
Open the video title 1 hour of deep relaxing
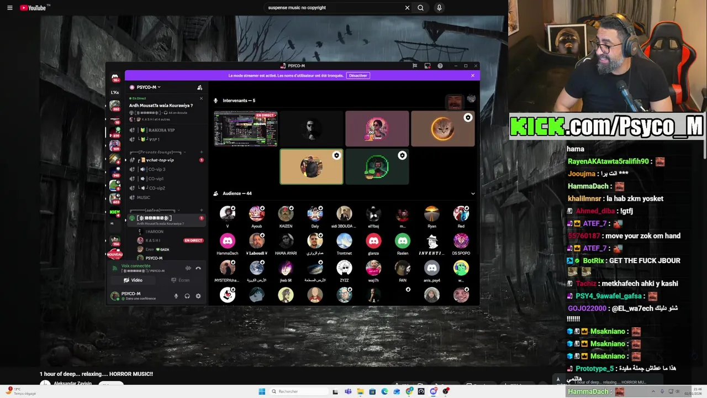(x=96, y=374)
